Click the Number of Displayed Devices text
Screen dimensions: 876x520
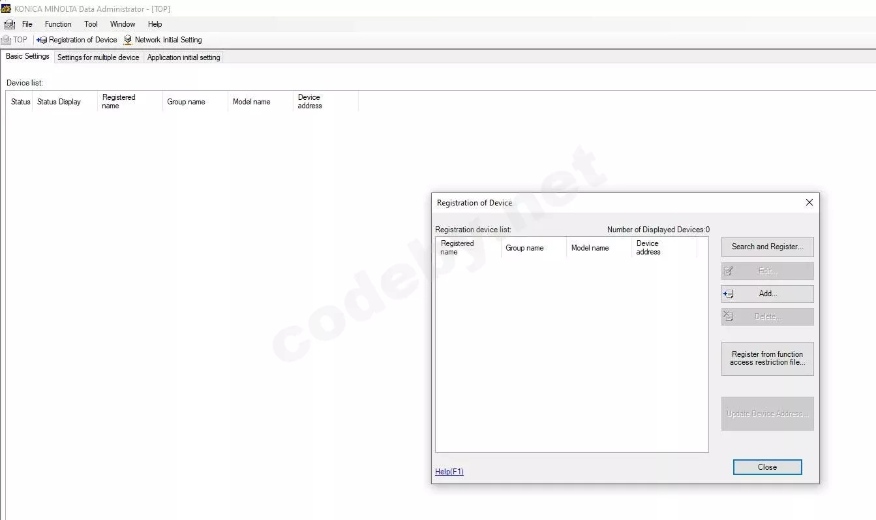tap(658, 230)
